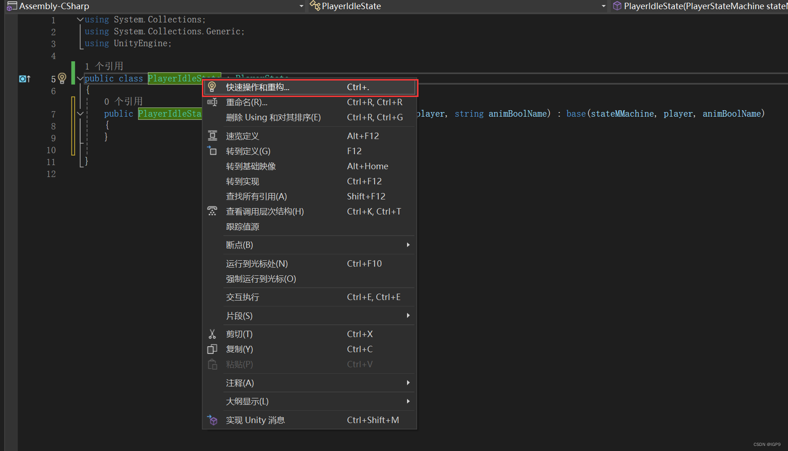The width and height of the screenshot is (788, 451).
Task: Select 实现 Unity 消息 entry
Action: [310, 420]
